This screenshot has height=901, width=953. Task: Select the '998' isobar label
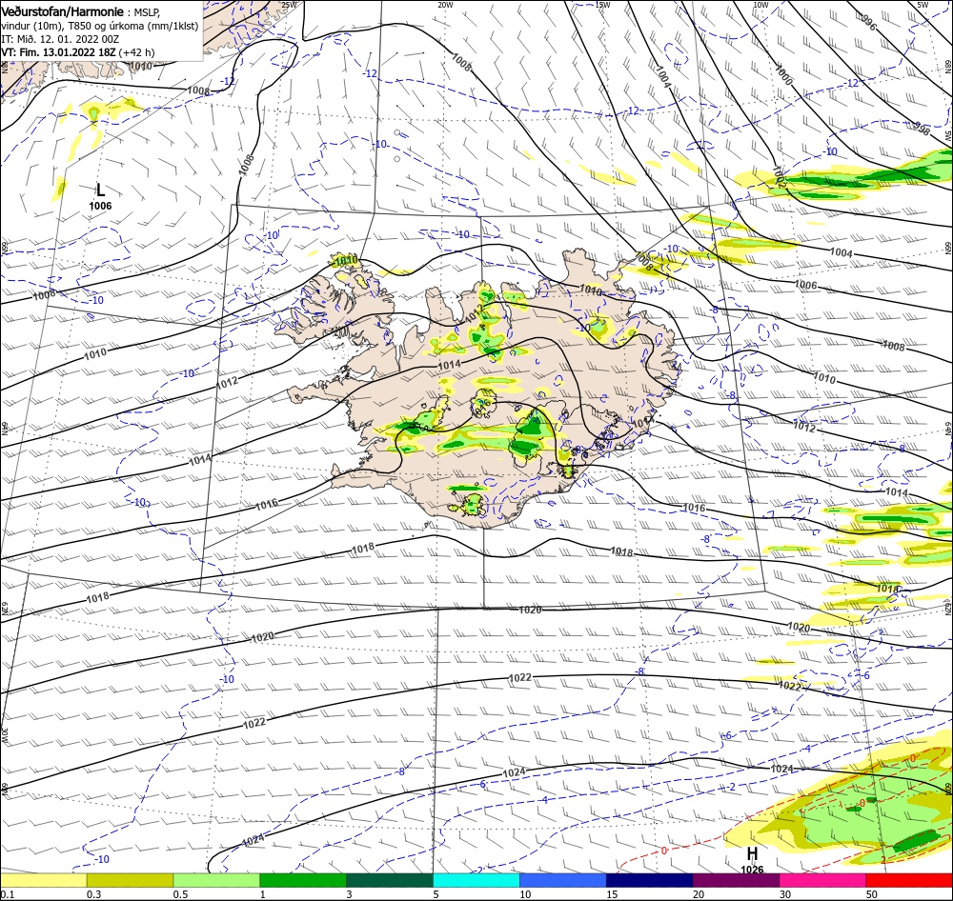922,127
